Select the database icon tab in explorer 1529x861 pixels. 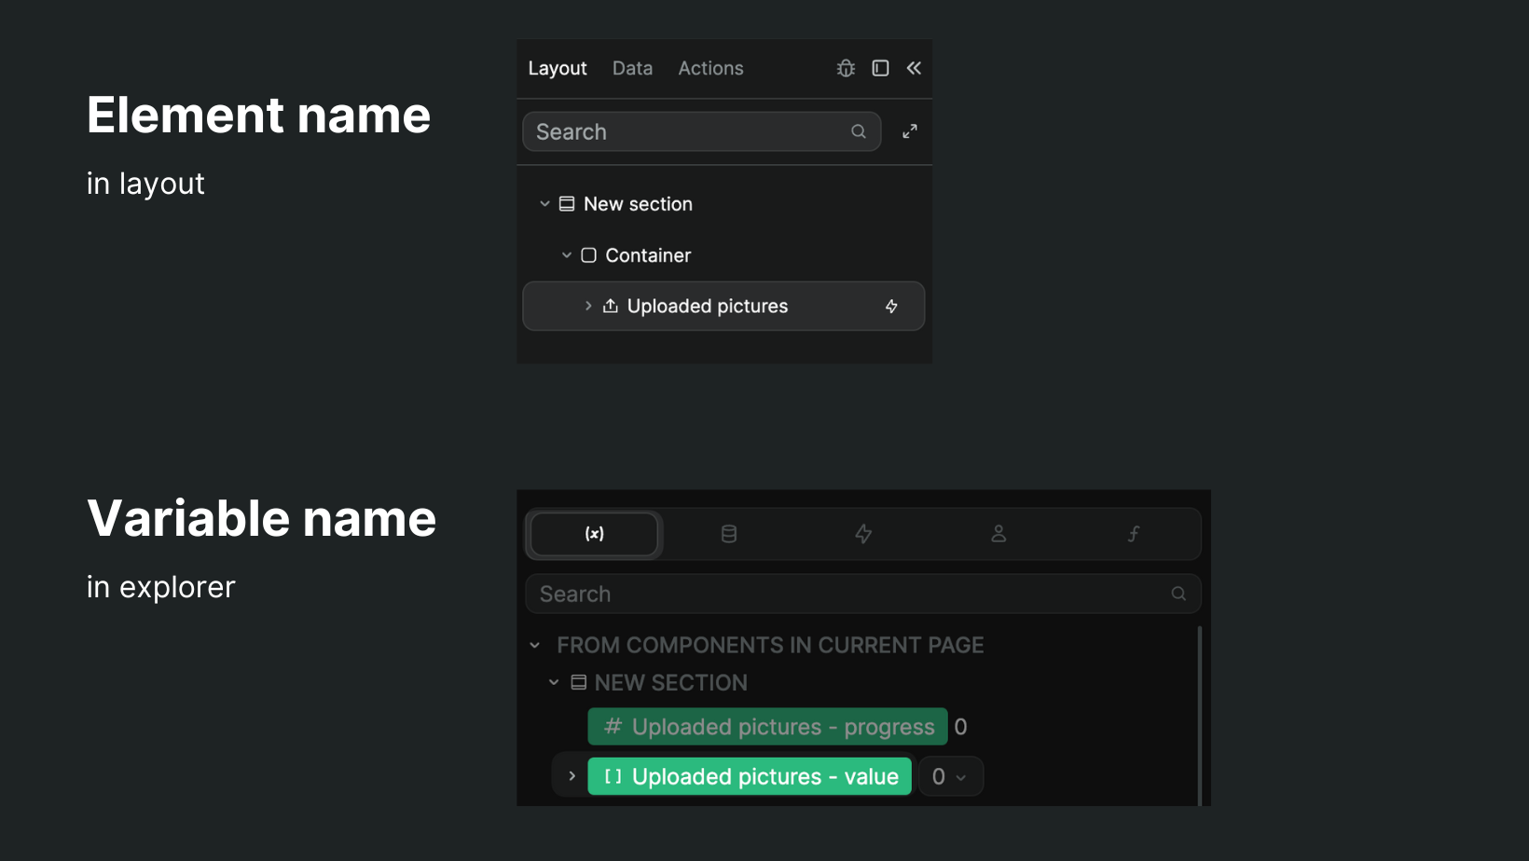pos(729,534)
